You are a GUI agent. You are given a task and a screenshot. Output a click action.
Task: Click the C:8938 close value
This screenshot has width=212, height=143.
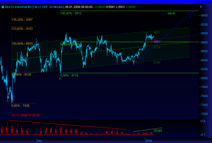pyautogui.click(x=130, y=7)
